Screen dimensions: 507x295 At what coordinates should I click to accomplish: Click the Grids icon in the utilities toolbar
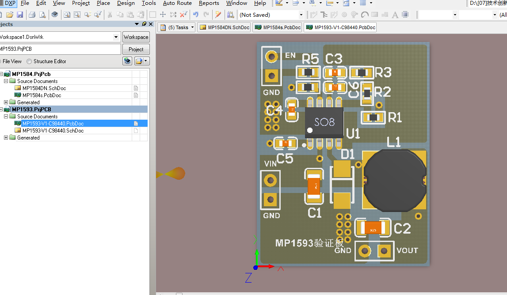point(363,3)
